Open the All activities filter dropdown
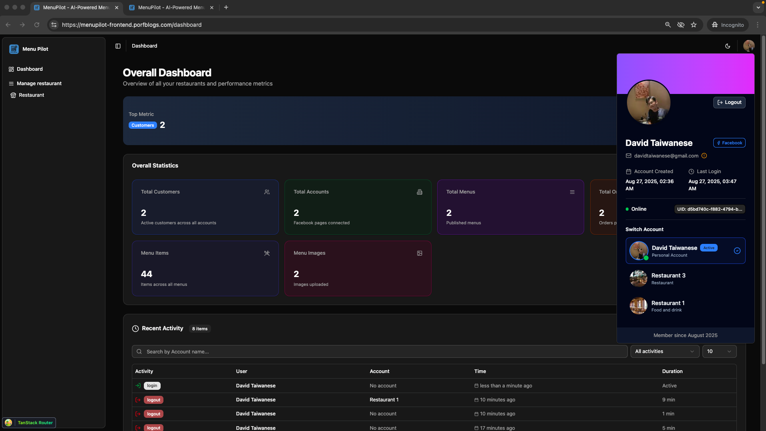 pos(665,351)
